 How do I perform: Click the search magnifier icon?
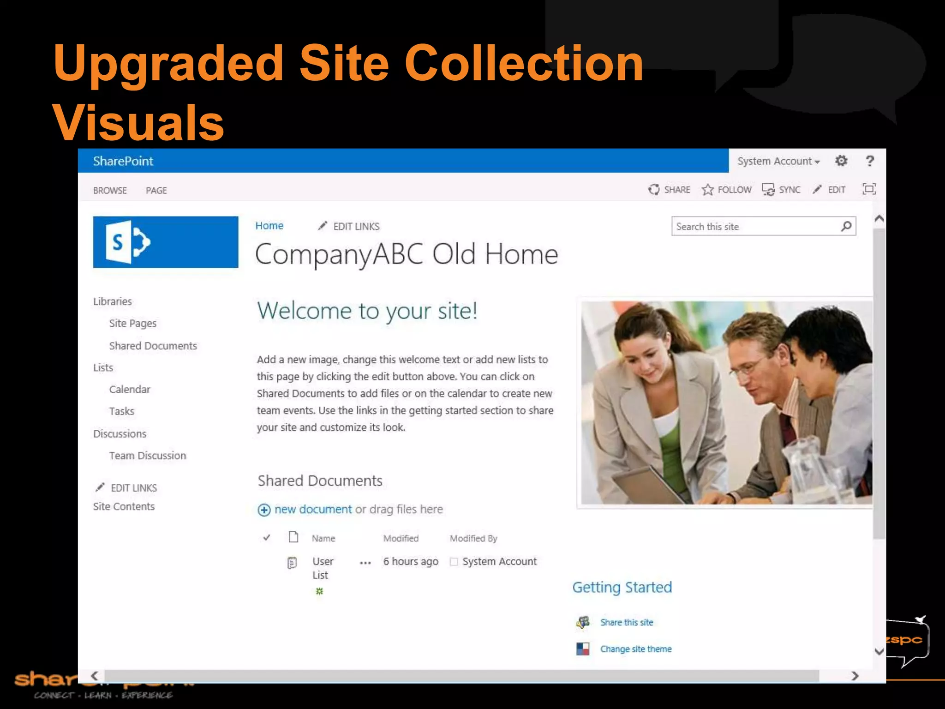tap(846, 226)
